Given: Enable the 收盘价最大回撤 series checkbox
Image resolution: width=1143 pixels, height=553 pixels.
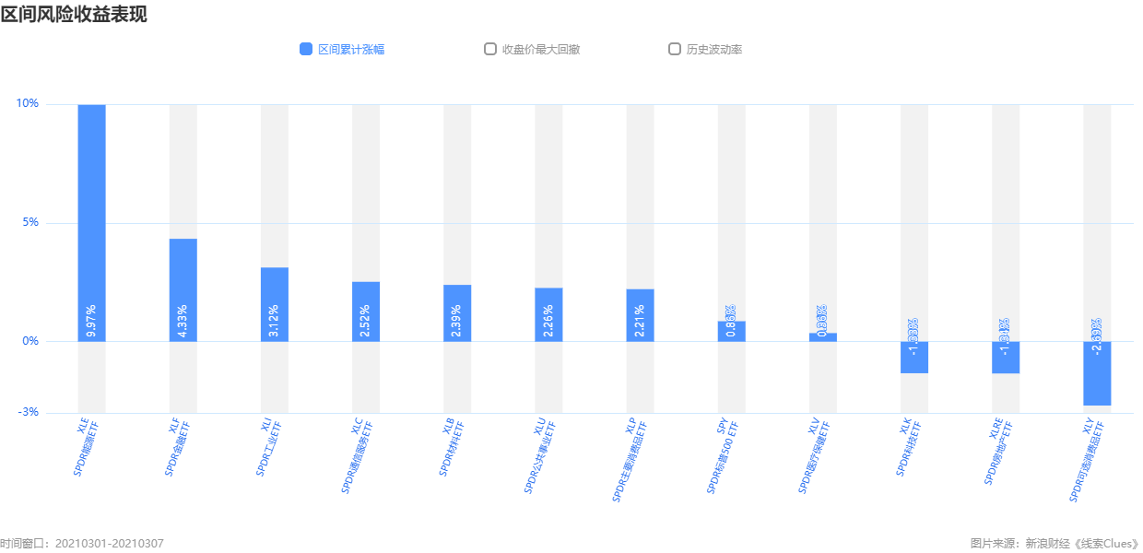Looking at the screenshot, I should pos(490,50).
